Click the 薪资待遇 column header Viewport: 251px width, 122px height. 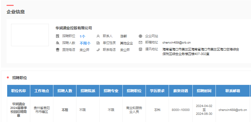tap(181, 91)
